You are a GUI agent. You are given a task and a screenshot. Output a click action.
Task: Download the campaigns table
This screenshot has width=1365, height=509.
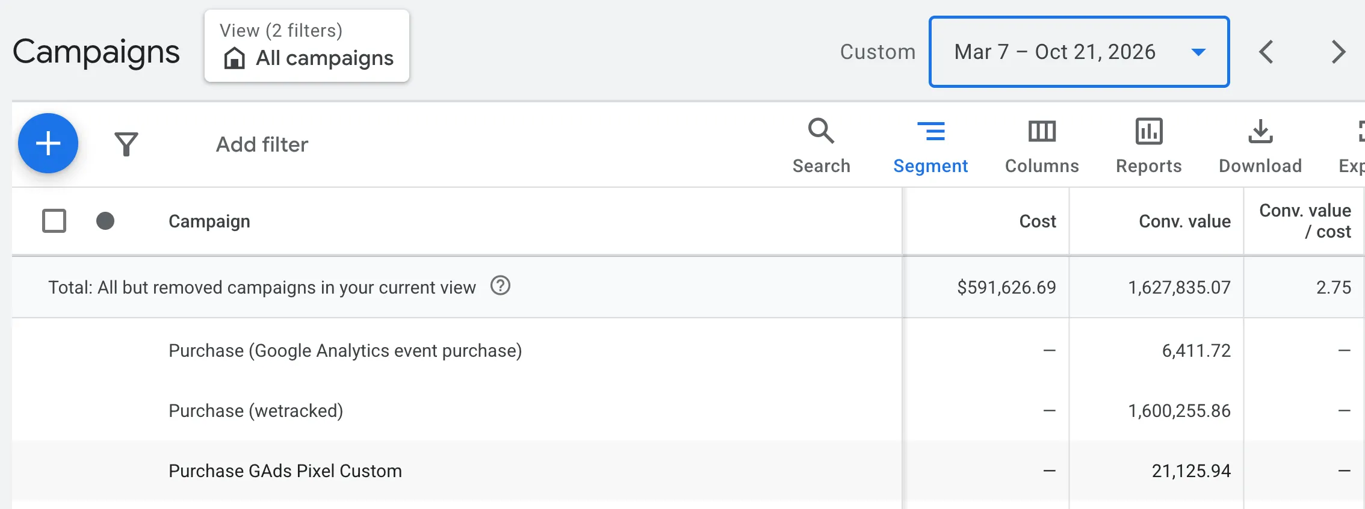(x=1260, y=146)
